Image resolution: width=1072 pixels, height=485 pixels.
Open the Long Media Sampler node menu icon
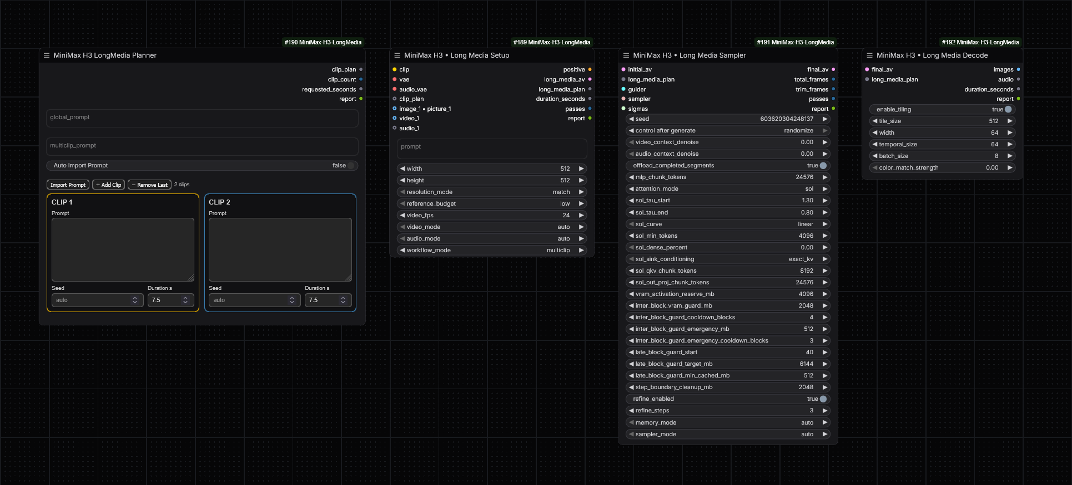pos(626,55)
